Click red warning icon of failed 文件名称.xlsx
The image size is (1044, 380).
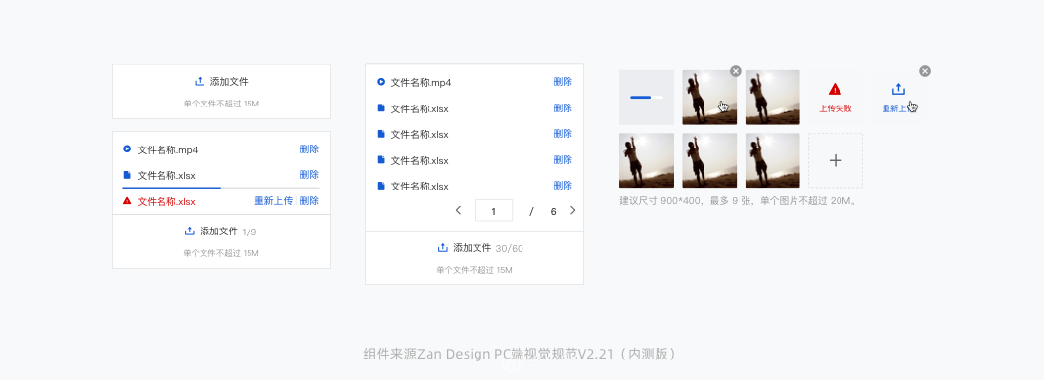pos(127,200)
